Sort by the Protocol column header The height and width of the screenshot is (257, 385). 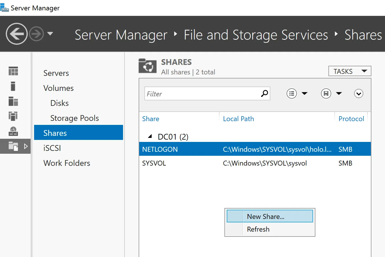[351, 119]
